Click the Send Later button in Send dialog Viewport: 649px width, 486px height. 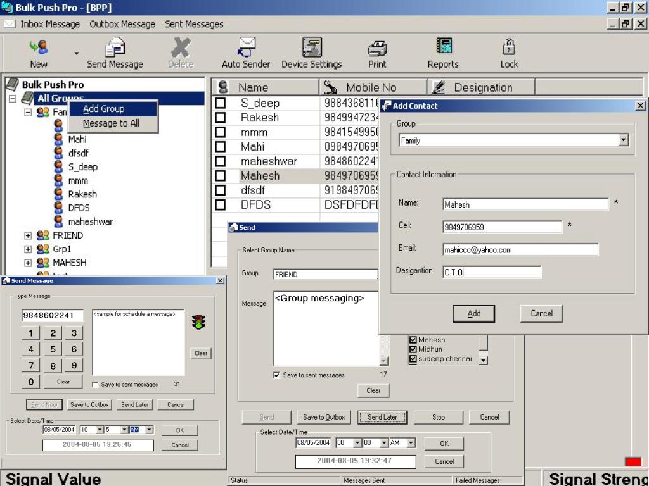click(x=382, y=417)
